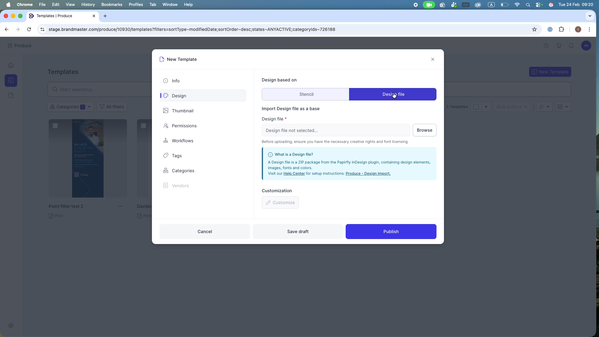Close the New Template dialog

click(432, 59)
